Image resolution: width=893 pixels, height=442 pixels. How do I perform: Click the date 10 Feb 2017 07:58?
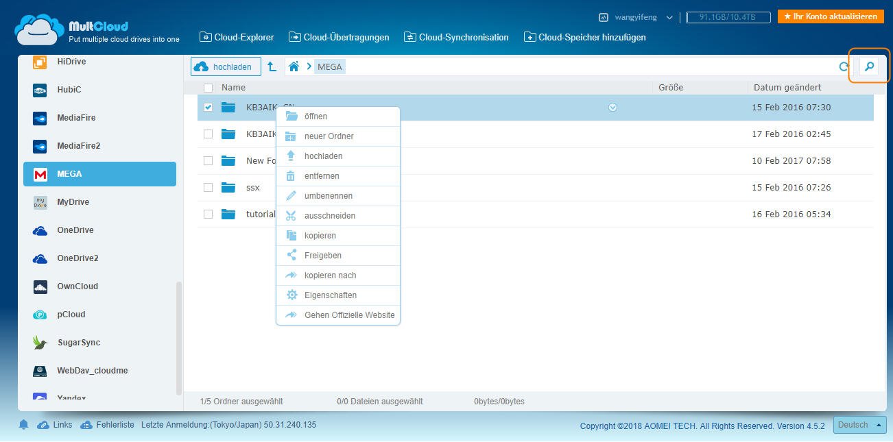pyautogui.click(x=791, y=160)
